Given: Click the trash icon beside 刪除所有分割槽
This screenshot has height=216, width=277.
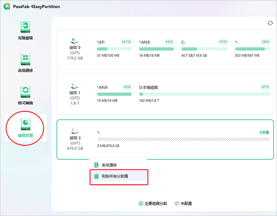Looking at the screenshot, I should (96, 176).
